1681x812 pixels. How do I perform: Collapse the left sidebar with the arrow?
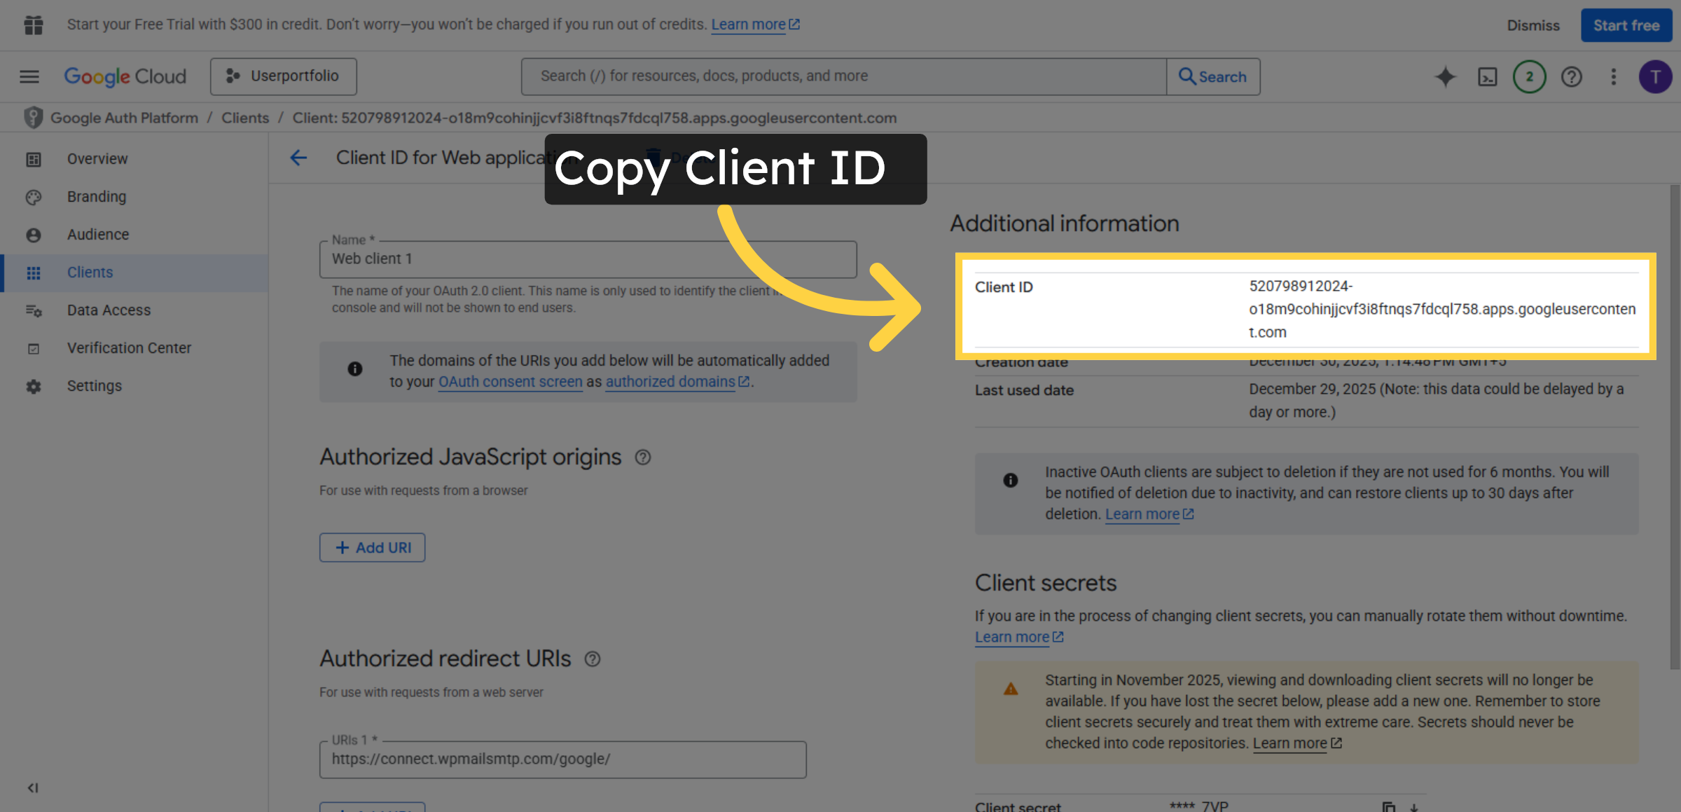tap(32, 787)
